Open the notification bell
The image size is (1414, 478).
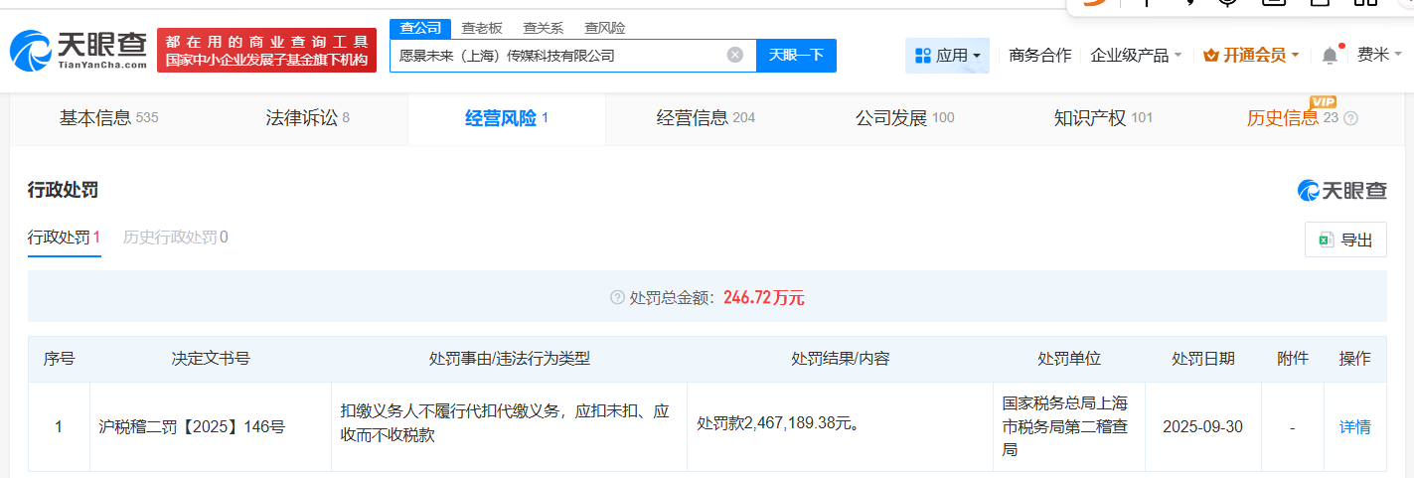[1330, 56]
